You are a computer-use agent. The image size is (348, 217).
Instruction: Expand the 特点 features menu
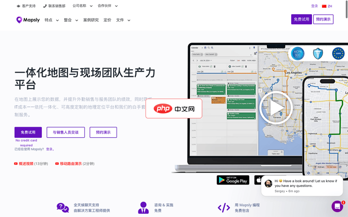pyautogui.click(x=51, y=20)
